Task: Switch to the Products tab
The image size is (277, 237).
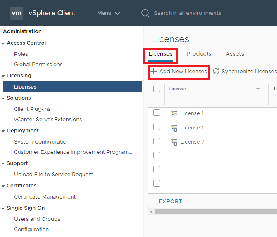Action: point(199,54)
